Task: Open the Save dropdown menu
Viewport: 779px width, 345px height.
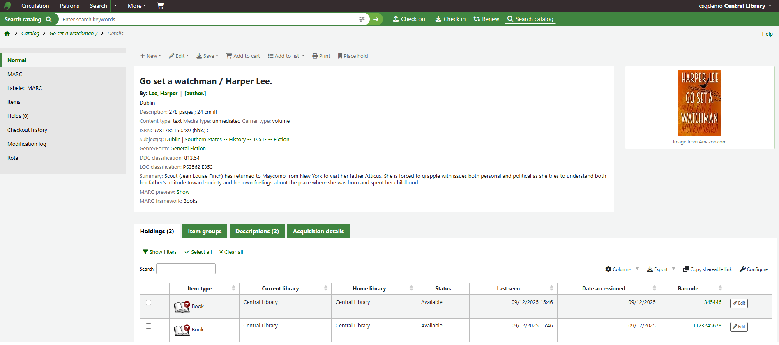Action: (207, 56)
